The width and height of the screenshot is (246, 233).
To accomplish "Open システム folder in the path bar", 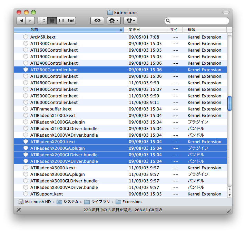I will 68,202.
